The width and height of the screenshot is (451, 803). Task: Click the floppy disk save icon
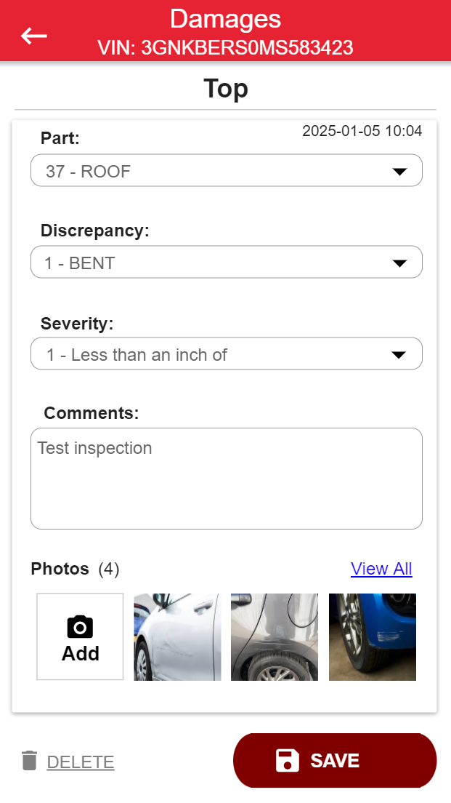(288, 761)
